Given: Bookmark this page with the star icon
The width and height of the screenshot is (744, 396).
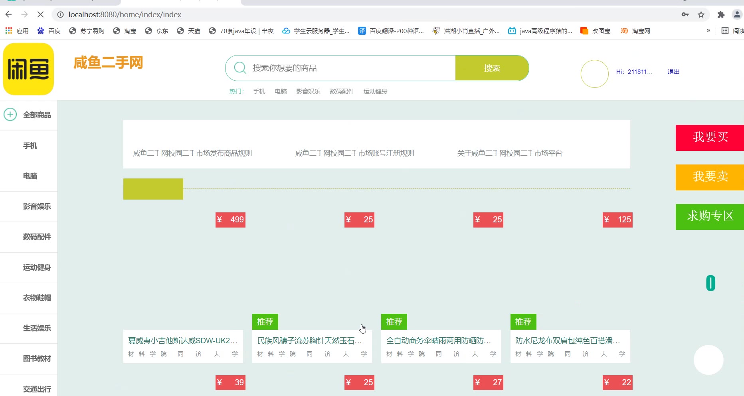Looking at the screenshot, I should (701, 15).
